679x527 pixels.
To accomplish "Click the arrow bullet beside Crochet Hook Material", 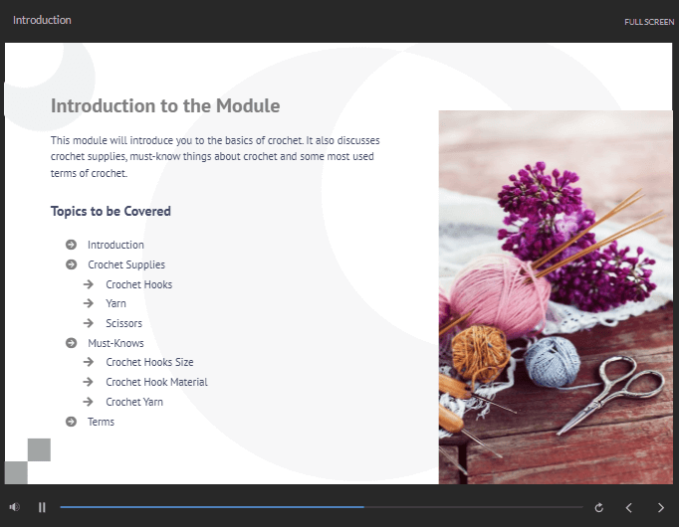I will pos(89,382).
